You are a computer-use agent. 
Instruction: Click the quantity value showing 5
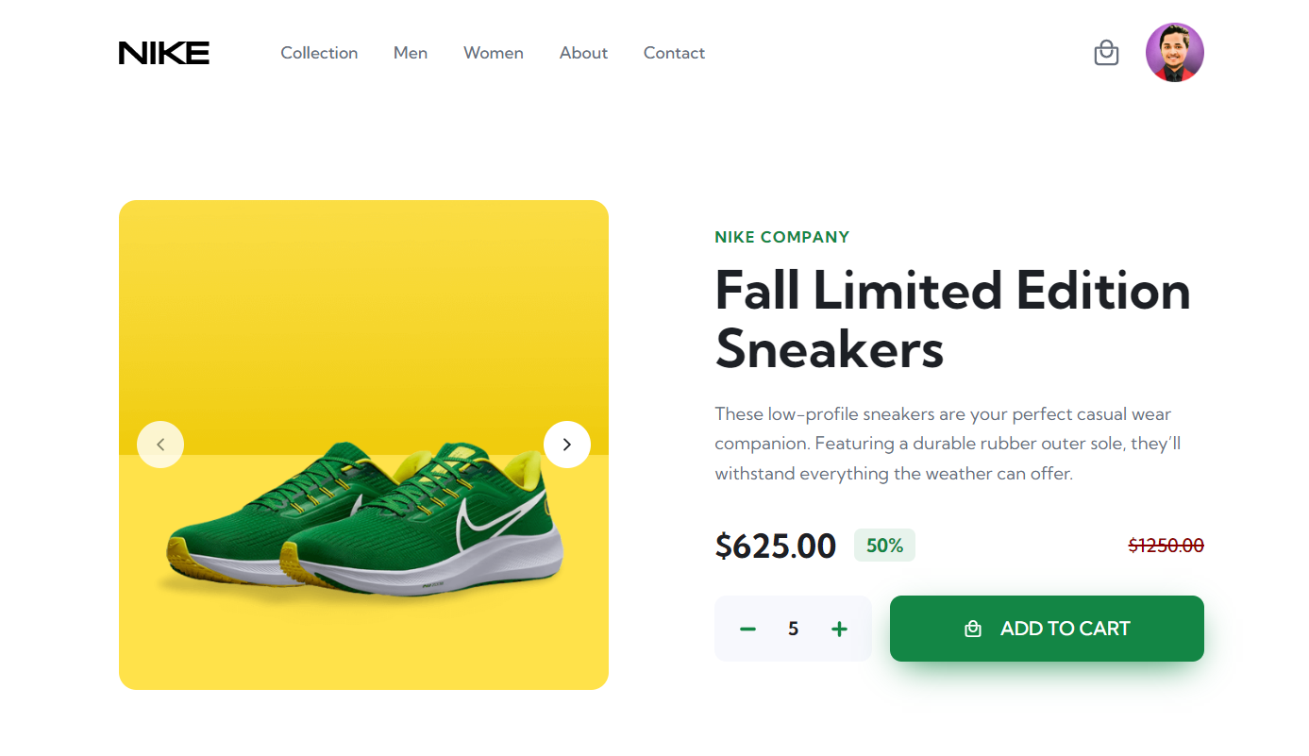click(793, 628)
